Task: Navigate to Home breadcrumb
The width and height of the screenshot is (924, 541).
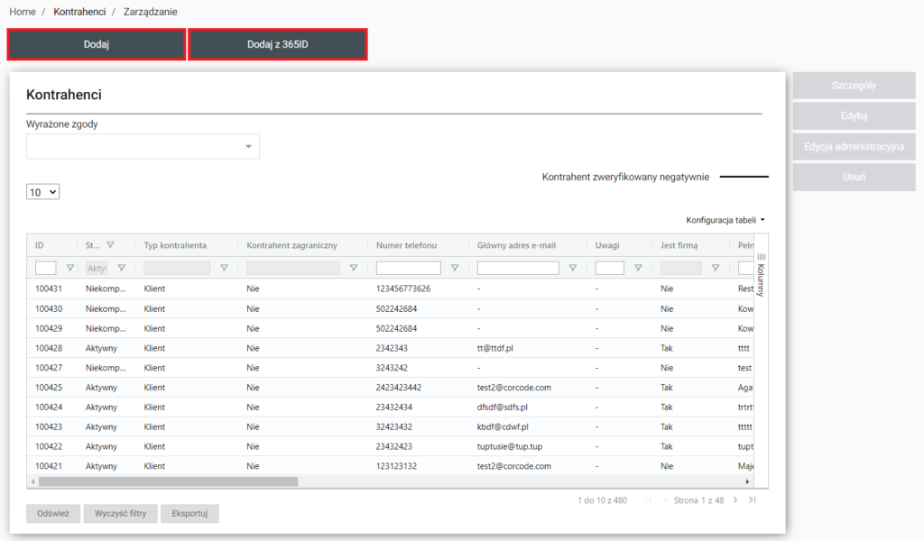Action: 23,12
